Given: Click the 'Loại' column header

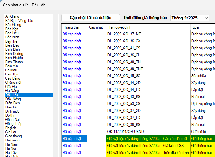Looking at the screenshot, I should (x=196, y=27).
